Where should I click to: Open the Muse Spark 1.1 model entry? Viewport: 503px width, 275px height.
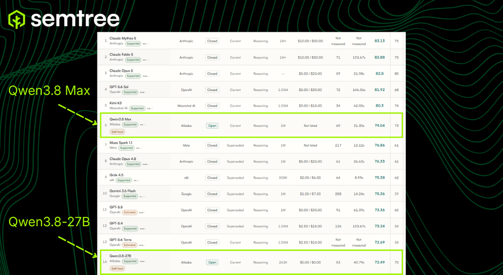point(121,143)
